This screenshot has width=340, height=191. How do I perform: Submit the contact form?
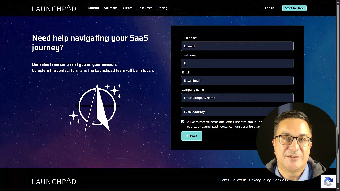[x=192, y=136]
